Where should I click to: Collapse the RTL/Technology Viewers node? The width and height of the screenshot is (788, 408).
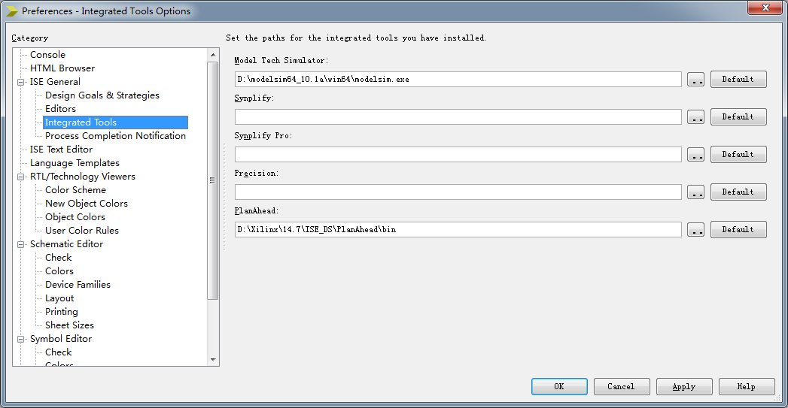[20, 177]
